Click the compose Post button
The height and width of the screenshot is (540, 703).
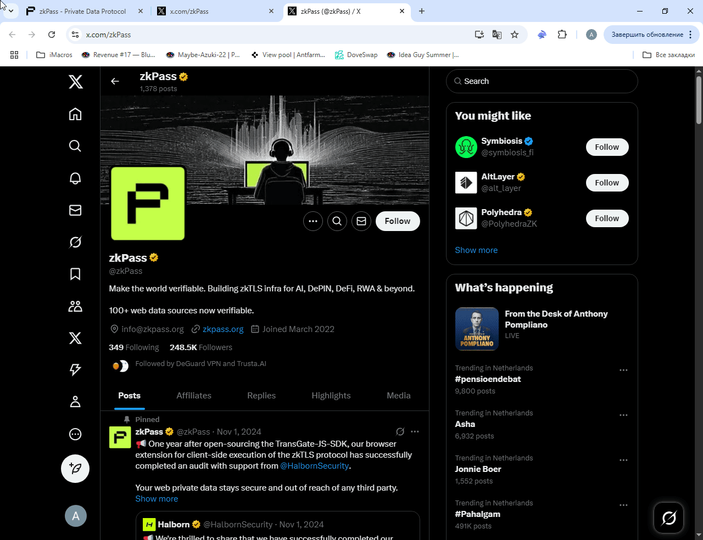coord(75,469)
